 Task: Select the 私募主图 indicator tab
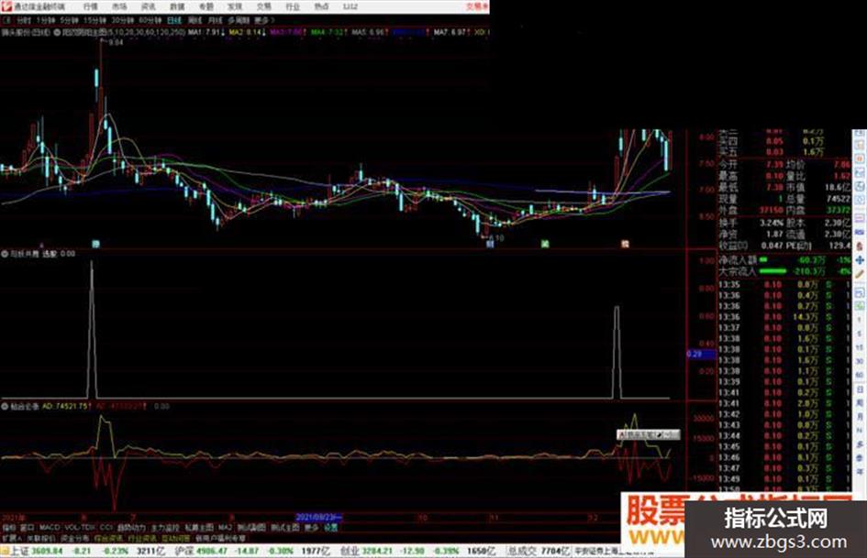coord(199,528)
